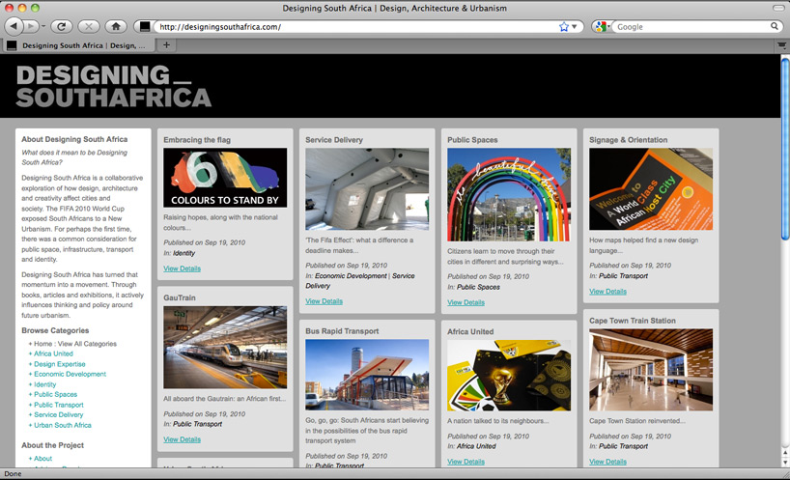The height and width of the screenshot is (480, 790).
Task: Select the Public Transport category in sidebar
Action: (x=58, y=405)
